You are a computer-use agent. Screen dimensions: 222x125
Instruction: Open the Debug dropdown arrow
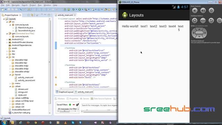76,9
